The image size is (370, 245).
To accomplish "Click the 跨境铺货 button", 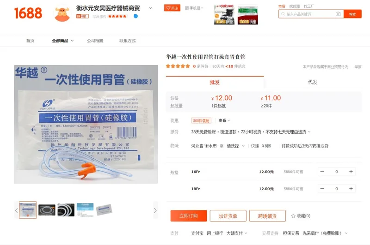I will (x=267, y=216).
